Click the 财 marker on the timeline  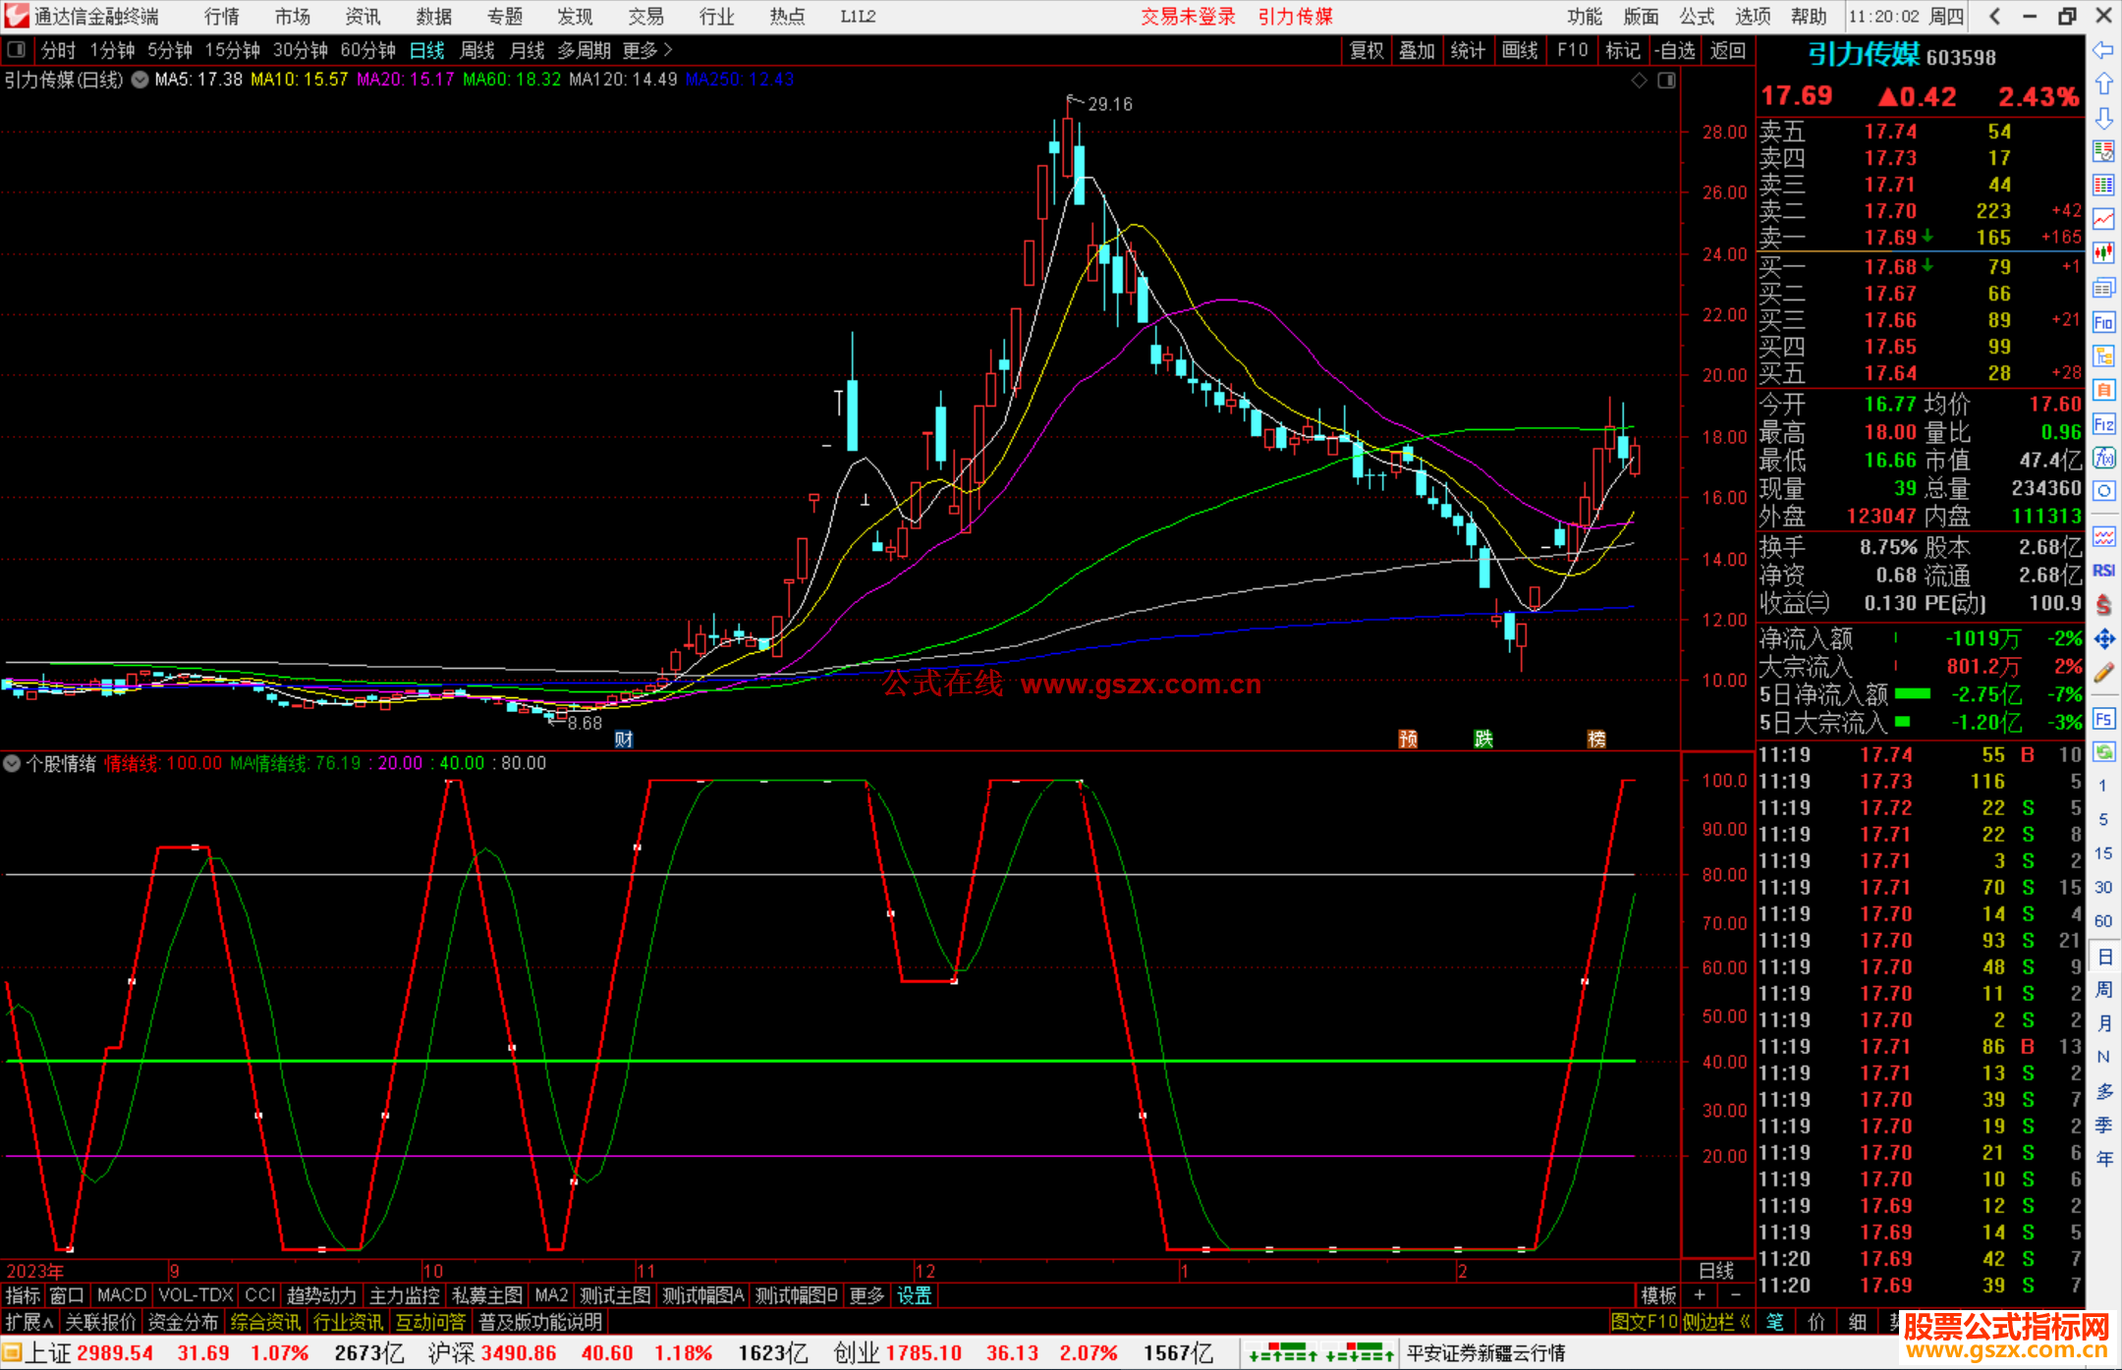click(x=624, y=739)
